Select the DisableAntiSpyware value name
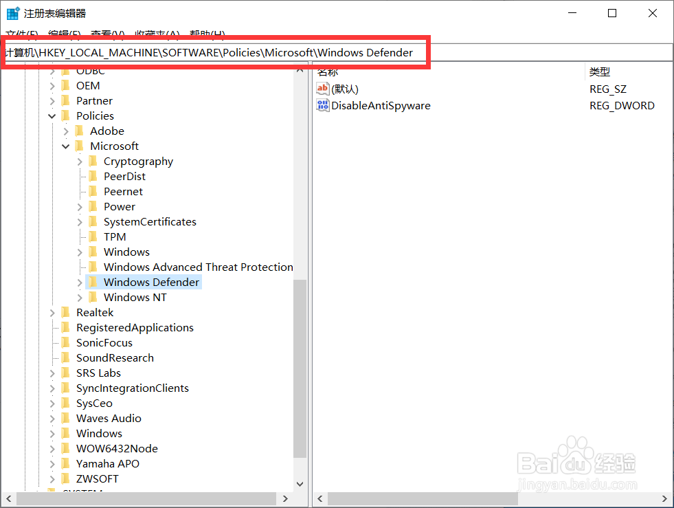Image resolution: width=674 pixels, height=508 pixels. click(x=381, y=106)
